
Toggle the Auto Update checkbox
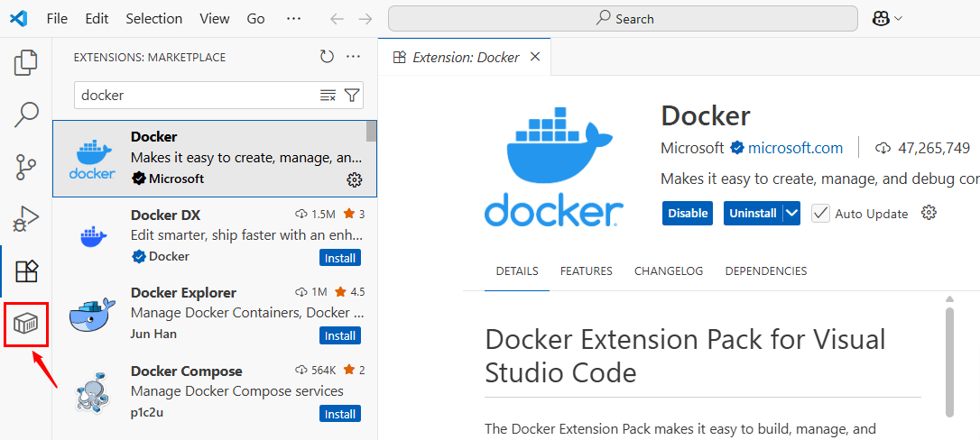(820, 214)
